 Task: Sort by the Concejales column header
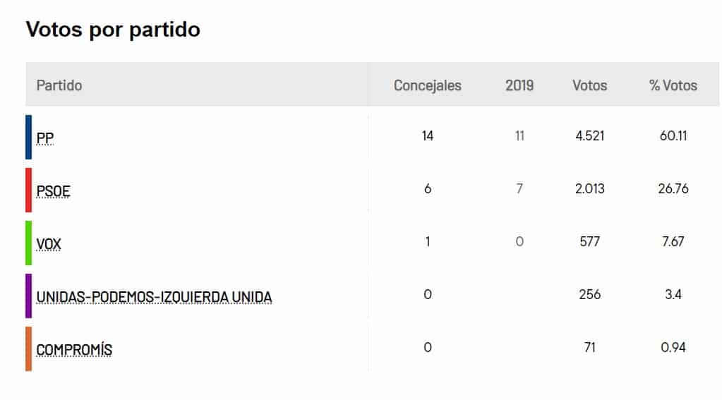point(427,85)
